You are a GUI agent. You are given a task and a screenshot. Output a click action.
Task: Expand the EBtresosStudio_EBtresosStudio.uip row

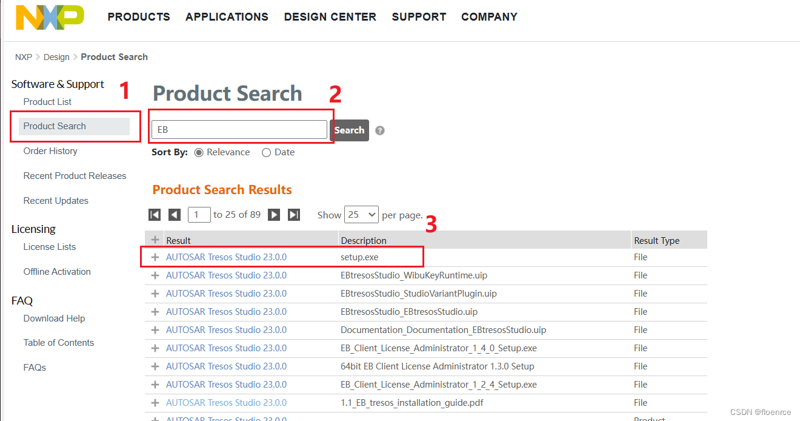(x=155, y=312)
